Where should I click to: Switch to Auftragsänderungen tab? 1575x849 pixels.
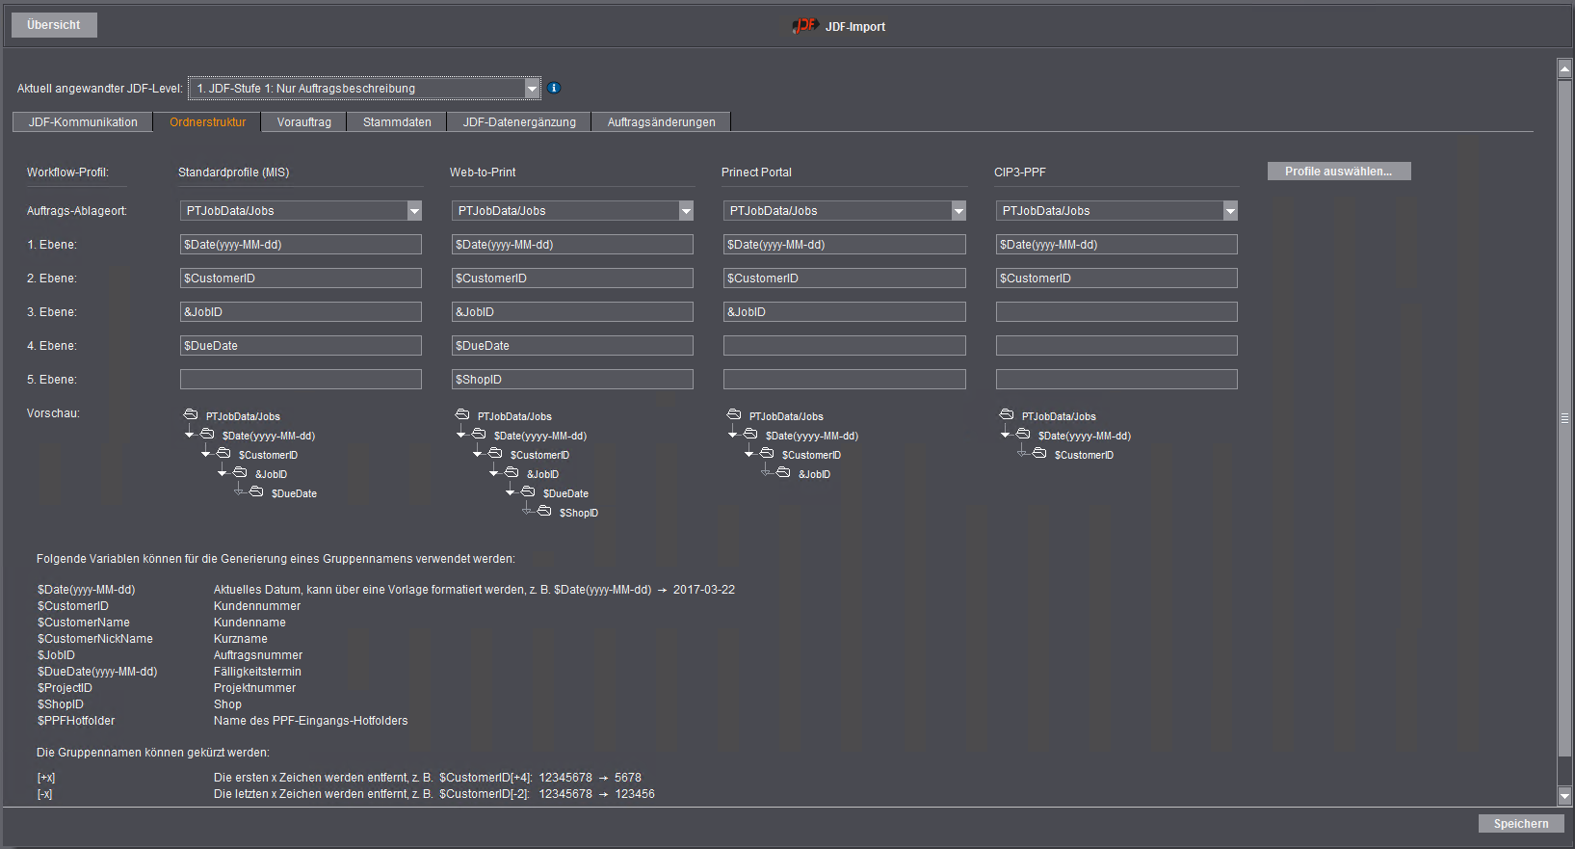click(x=662, y=122)
